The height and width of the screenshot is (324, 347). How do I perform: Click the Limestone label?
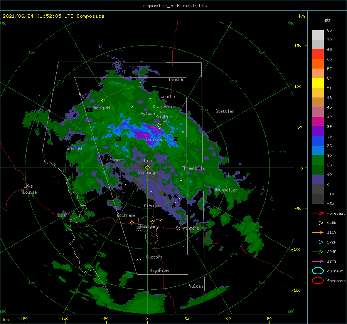click(73, 149)
